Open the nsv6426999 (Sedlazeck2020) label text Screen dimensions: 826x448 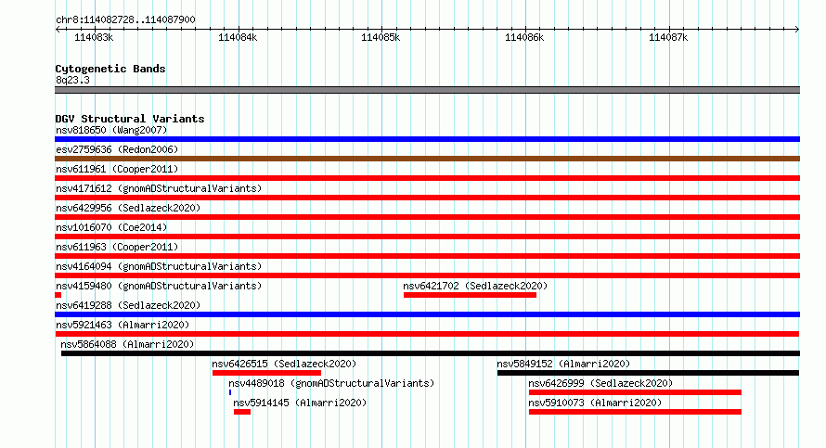tap(600, 383)
